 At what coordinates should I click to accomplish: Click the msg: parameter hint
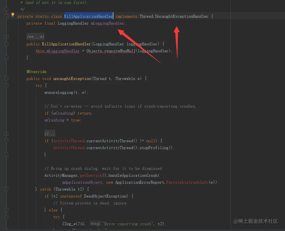point(95,224)
